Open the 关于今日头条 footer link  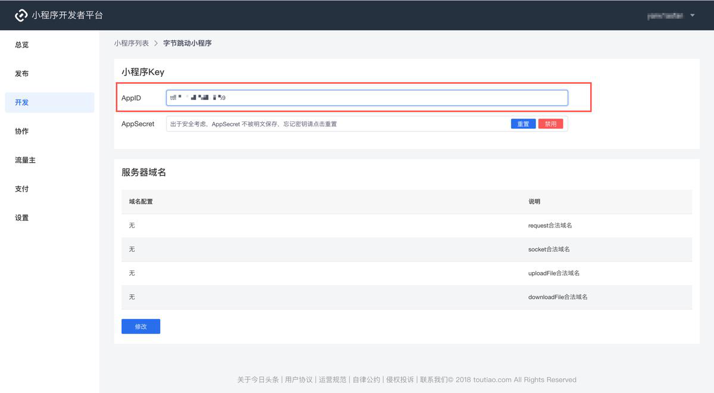click(259, 380)
